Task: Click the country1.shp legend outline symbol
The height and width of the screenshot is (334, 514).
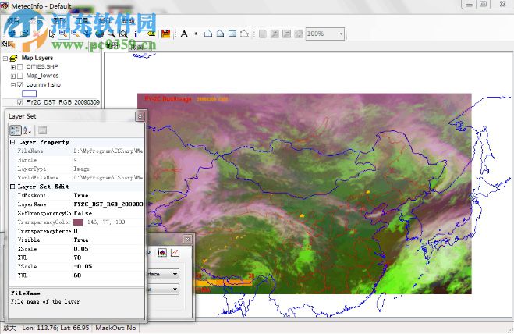Action: pyautogui.click(x=29, y=94)
